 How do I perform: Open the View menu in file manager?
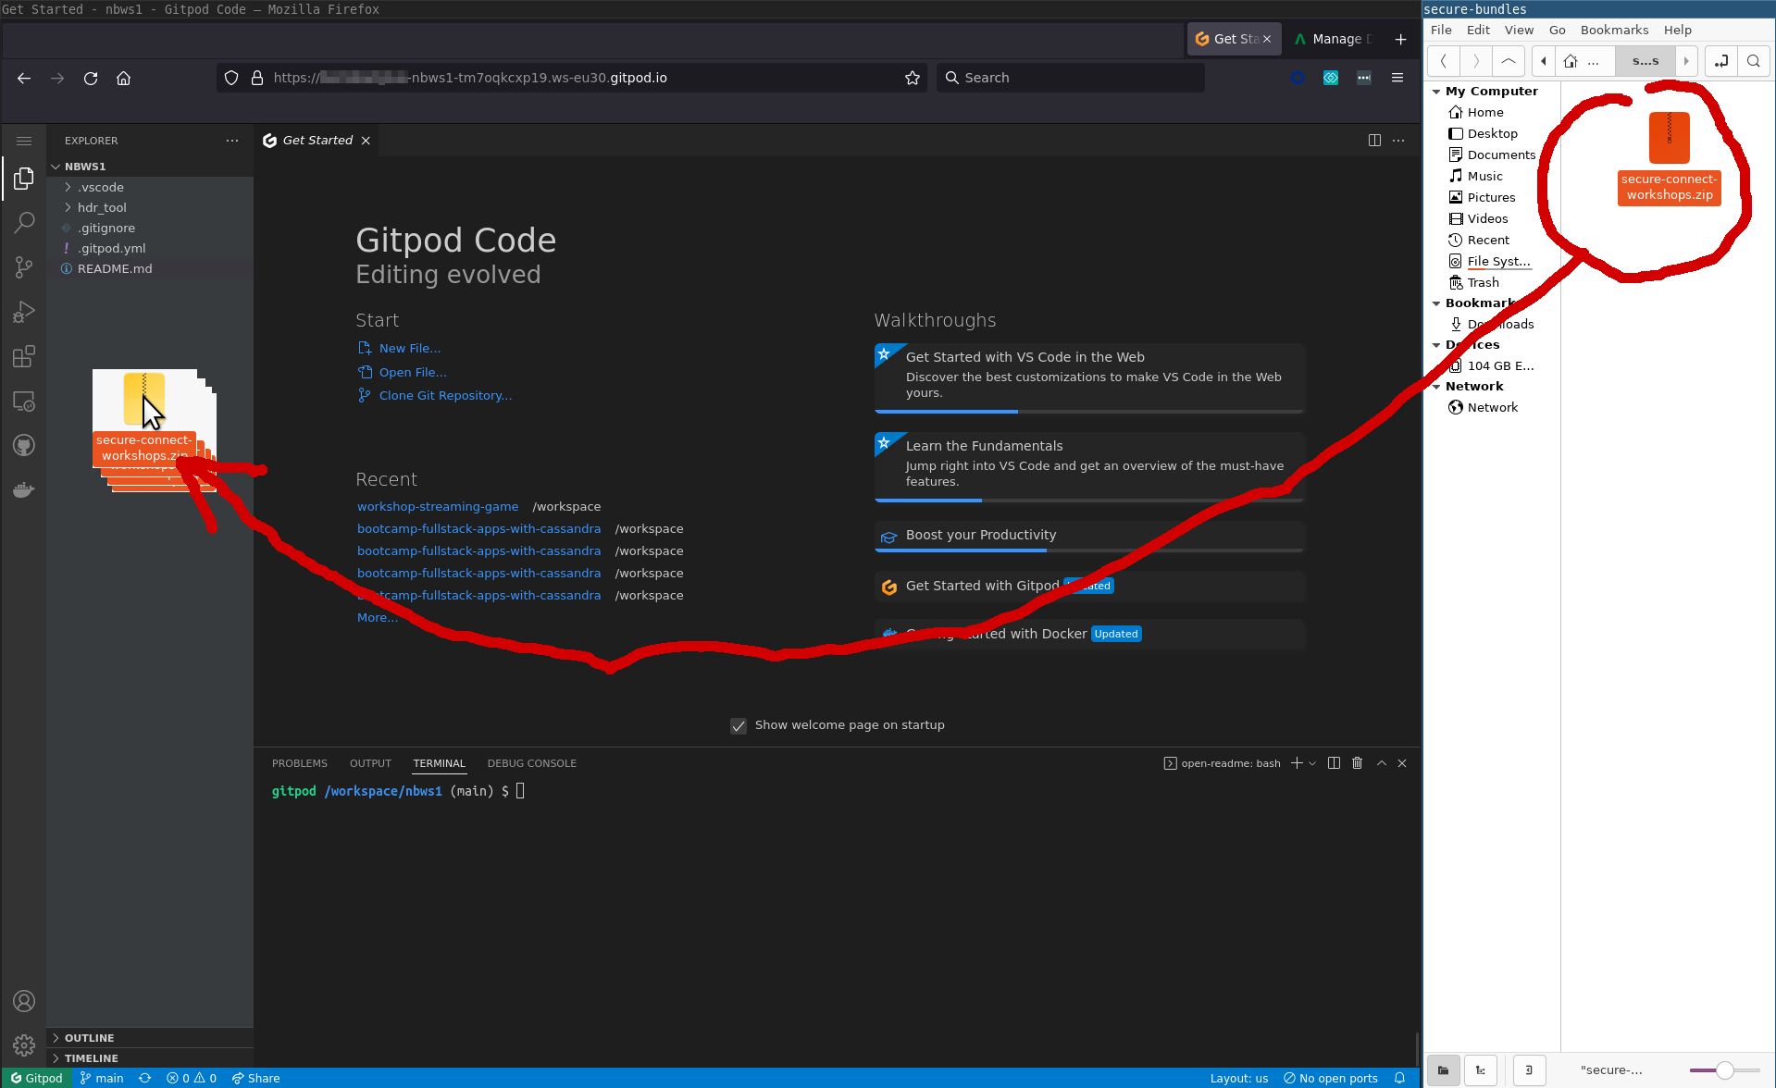tap(1519, 30)
